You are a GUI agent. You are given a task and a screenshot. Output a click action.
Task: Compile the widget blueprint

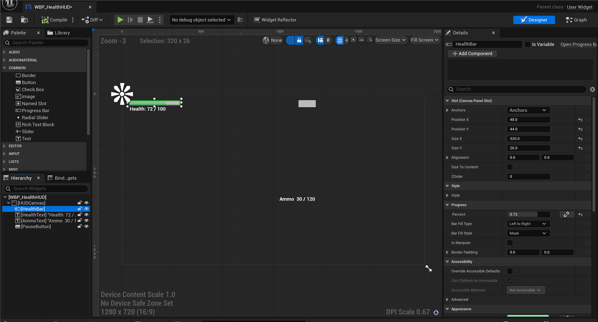click(x=55, y=20)
